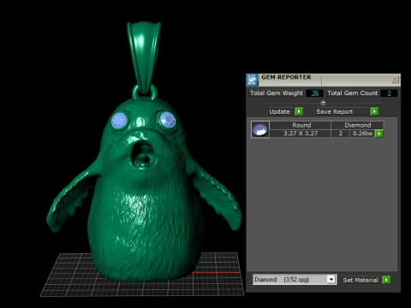Image resolution: width=411 pixels, height=308 pixels.
Task: Select the right eye gem on the model
Action: 167,119
